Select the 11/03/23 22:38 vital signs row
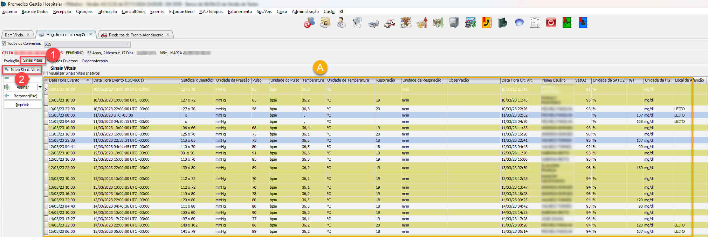This screenshot has height=237, width=708. point(62,140)
